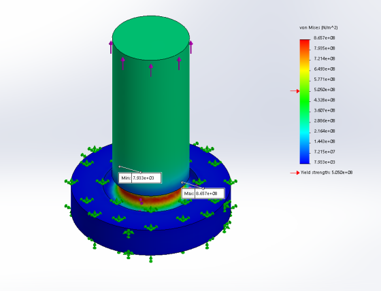Click the Max callout leader point on the cylinder

(x=182, y=182)
